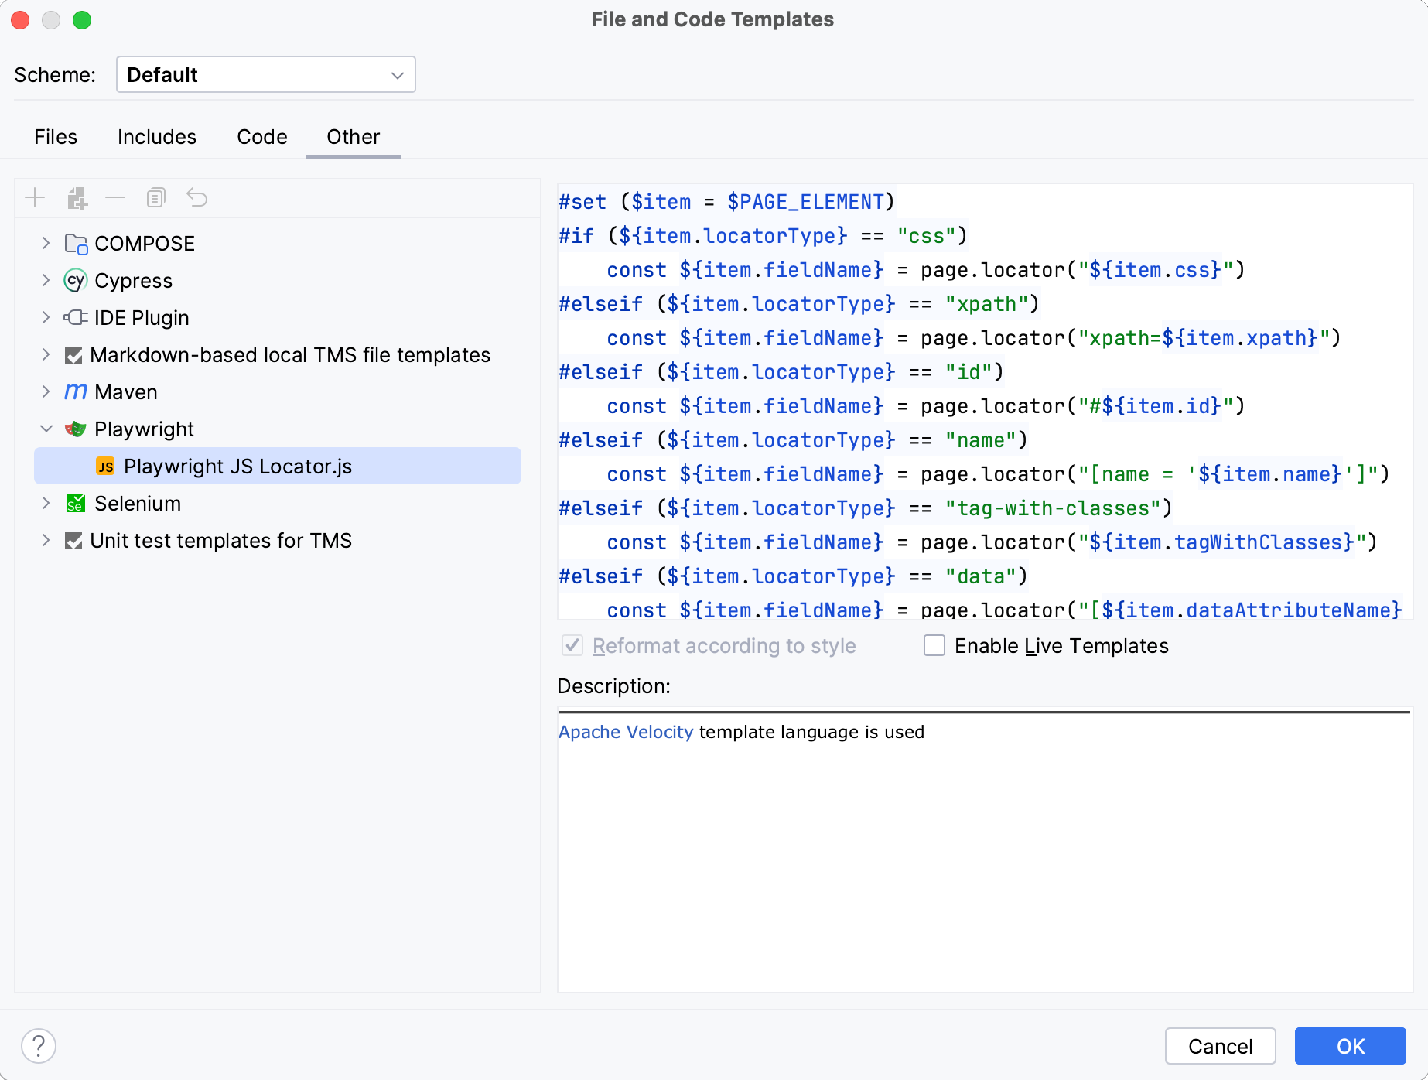Expand the Cypress tree node
1428x1080 pixels.
tap(46, 281)
